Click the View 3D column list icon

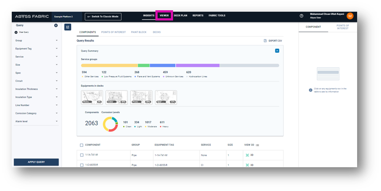[x=257, y=145]
